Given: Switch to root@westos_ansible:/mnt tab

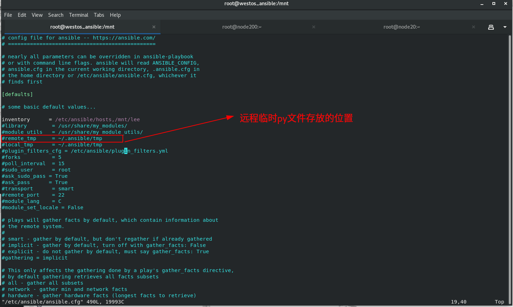Looking at the screenshot, I should (x=82, y=27).
